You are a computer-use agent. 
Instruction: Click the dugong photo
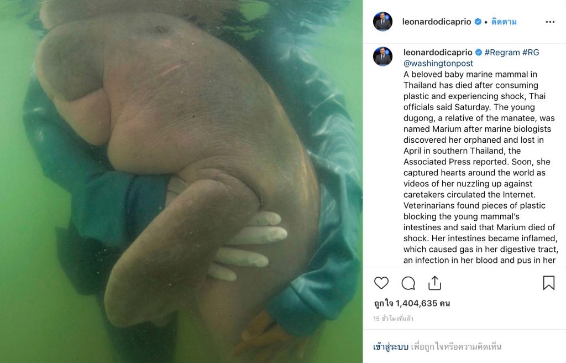pyautogui.click(x=181, y=181)
